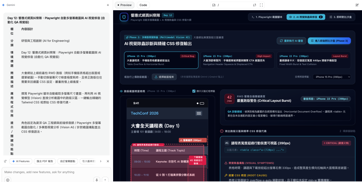Click 匯出 PDF 報告 suggestion chip
The height and width of the screenshot is (182, 362).
click(x=45, y=161)
